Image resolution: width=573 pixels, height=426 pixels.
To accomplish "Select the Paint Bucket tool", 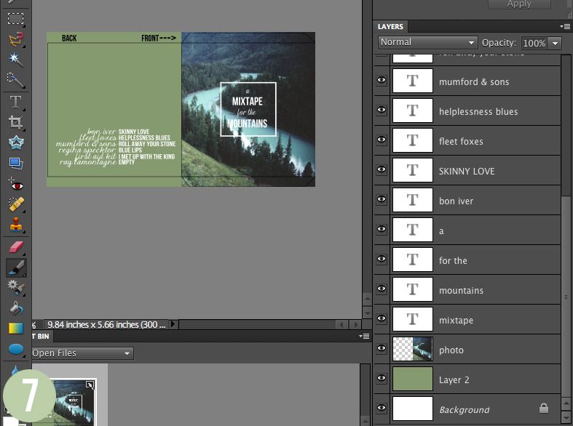I will pos(15,308).
